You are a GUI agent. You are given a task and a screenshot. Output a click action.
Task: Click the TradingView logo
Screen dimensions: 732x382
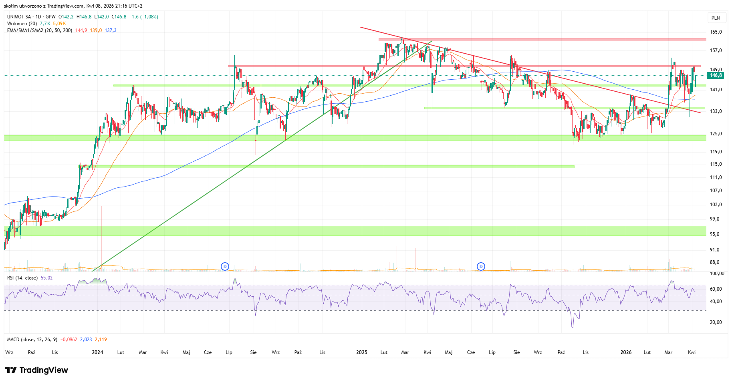36,370
